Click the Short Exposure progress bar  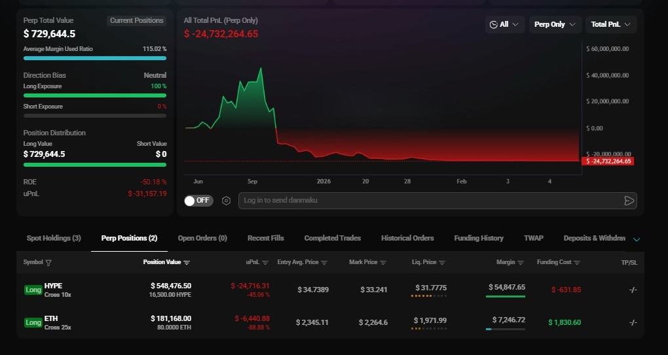(95, 116)
